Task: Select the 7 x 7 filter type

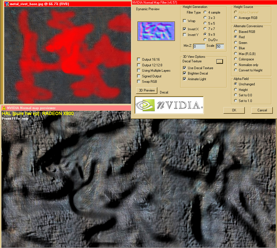Action: point(205,29)
